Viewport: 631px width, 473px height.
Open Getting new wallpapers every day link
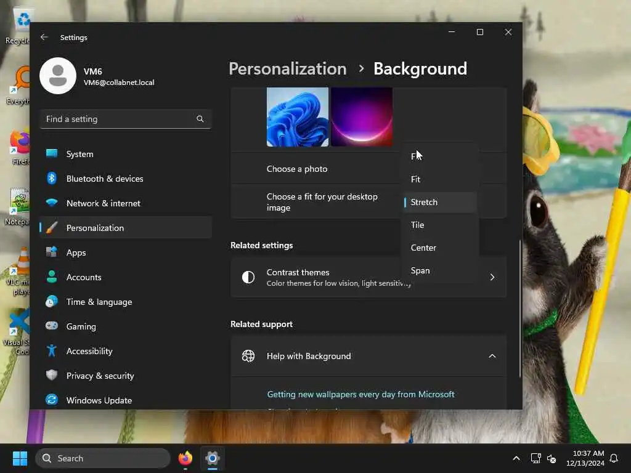coord(360,394)
